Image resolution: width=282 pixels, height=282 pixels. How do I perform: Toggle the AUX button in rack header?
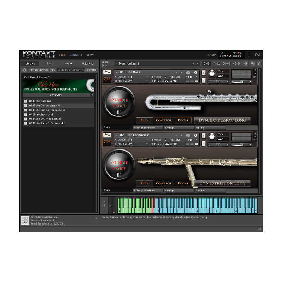pyautogui.click(x=253, y=63)
